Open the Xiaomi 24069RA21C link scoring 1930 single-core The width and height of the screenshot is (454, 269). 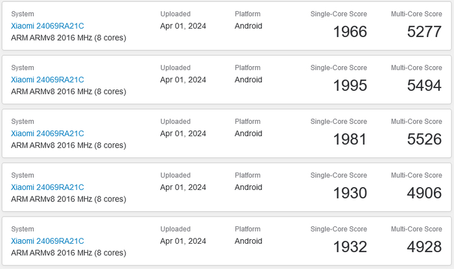tap(47, 187)
